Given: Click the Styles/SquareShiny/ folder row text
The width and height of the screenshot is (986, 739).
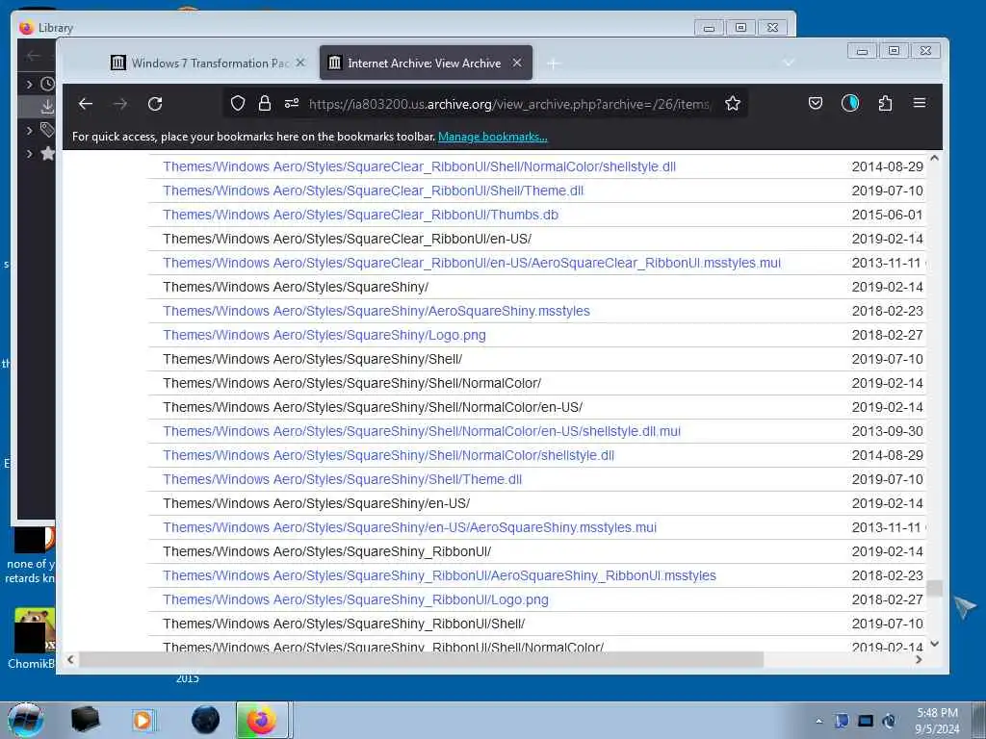Looking at the screenshot, I should click(x=296, y=287).
